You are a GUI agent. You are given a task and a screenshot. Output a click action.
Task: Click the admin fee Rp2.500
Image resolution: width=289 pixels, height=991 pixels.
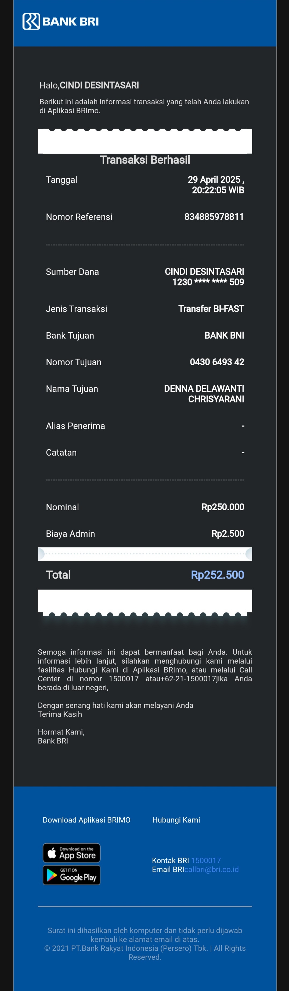(x=228, y=534)
